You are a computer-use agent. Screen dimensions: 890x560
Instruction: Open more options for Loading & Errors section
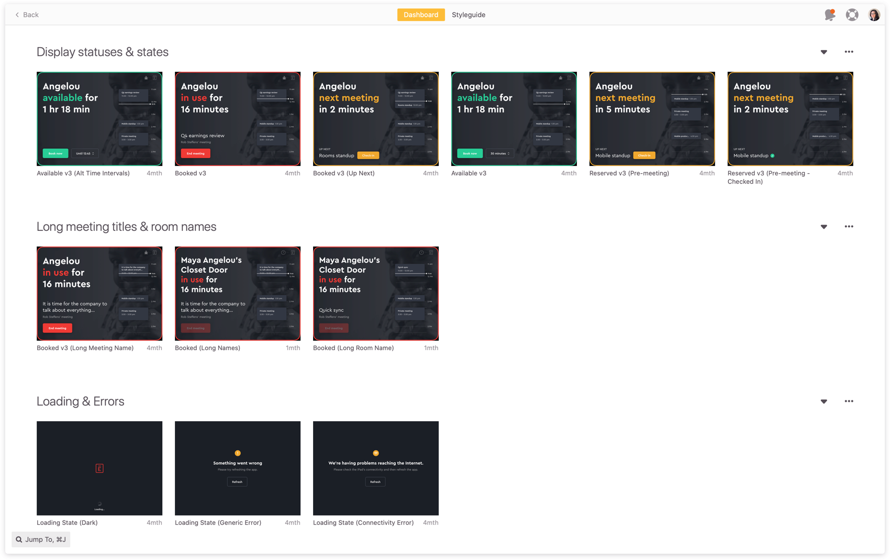click(x=849, y=401)
